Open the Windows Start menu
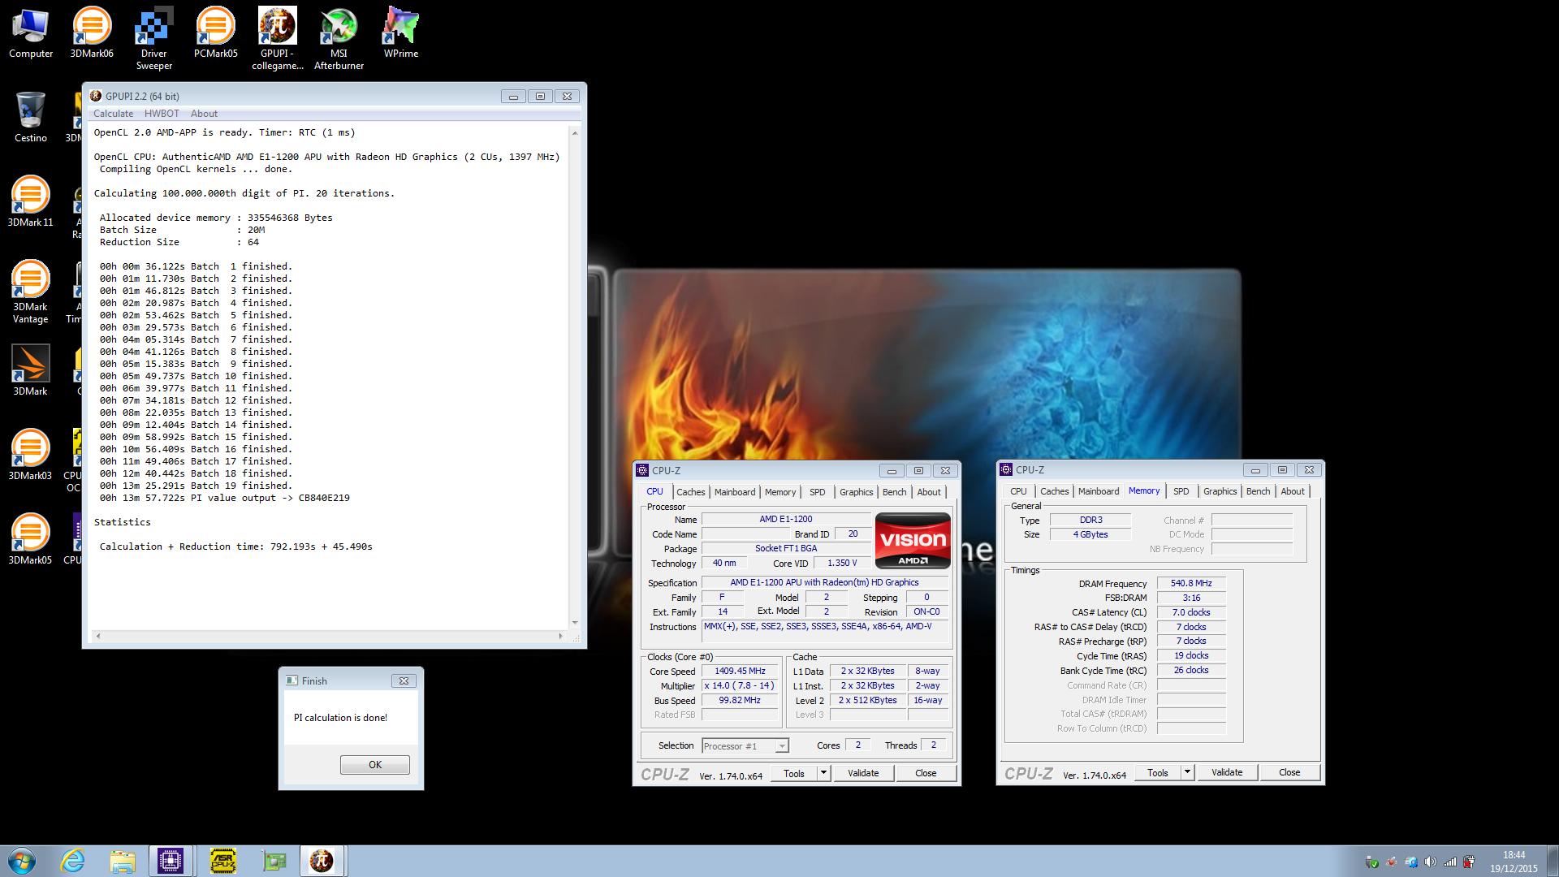1559x877 pixels. click(x=22, y=861)
